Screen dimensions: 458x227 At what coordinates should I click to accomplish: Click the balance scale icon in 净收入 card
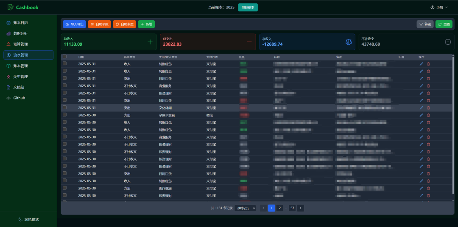tap(349, 42)
